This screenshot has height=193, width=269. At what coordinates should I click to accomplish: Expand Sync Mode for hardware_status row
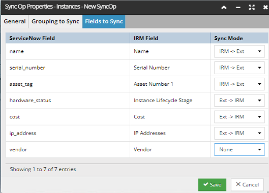click(240, 100)
